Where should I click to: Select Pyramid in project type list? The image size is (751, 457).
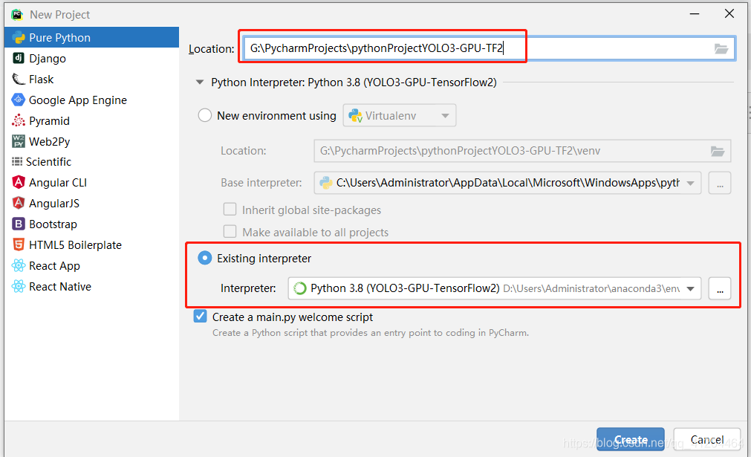click(x=91, y=120)
